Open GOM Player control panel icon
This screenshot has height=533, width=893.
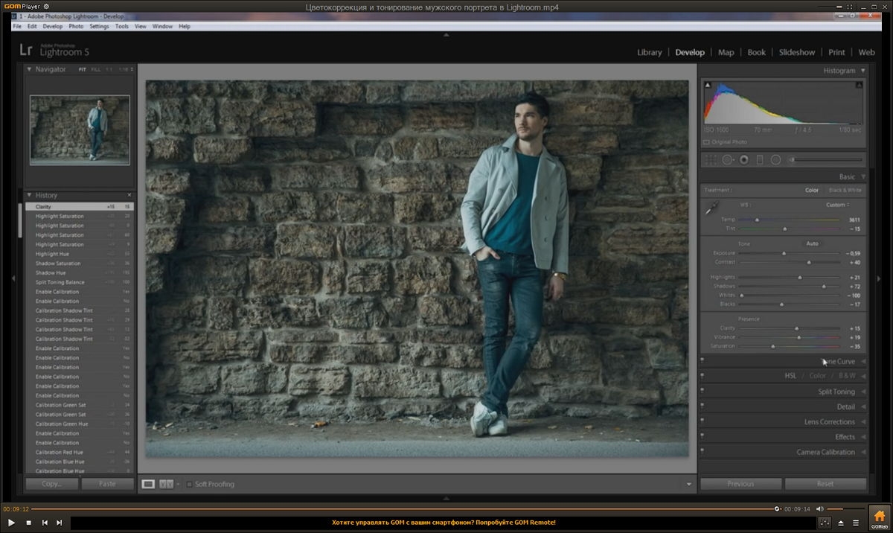tap(825, 523)
